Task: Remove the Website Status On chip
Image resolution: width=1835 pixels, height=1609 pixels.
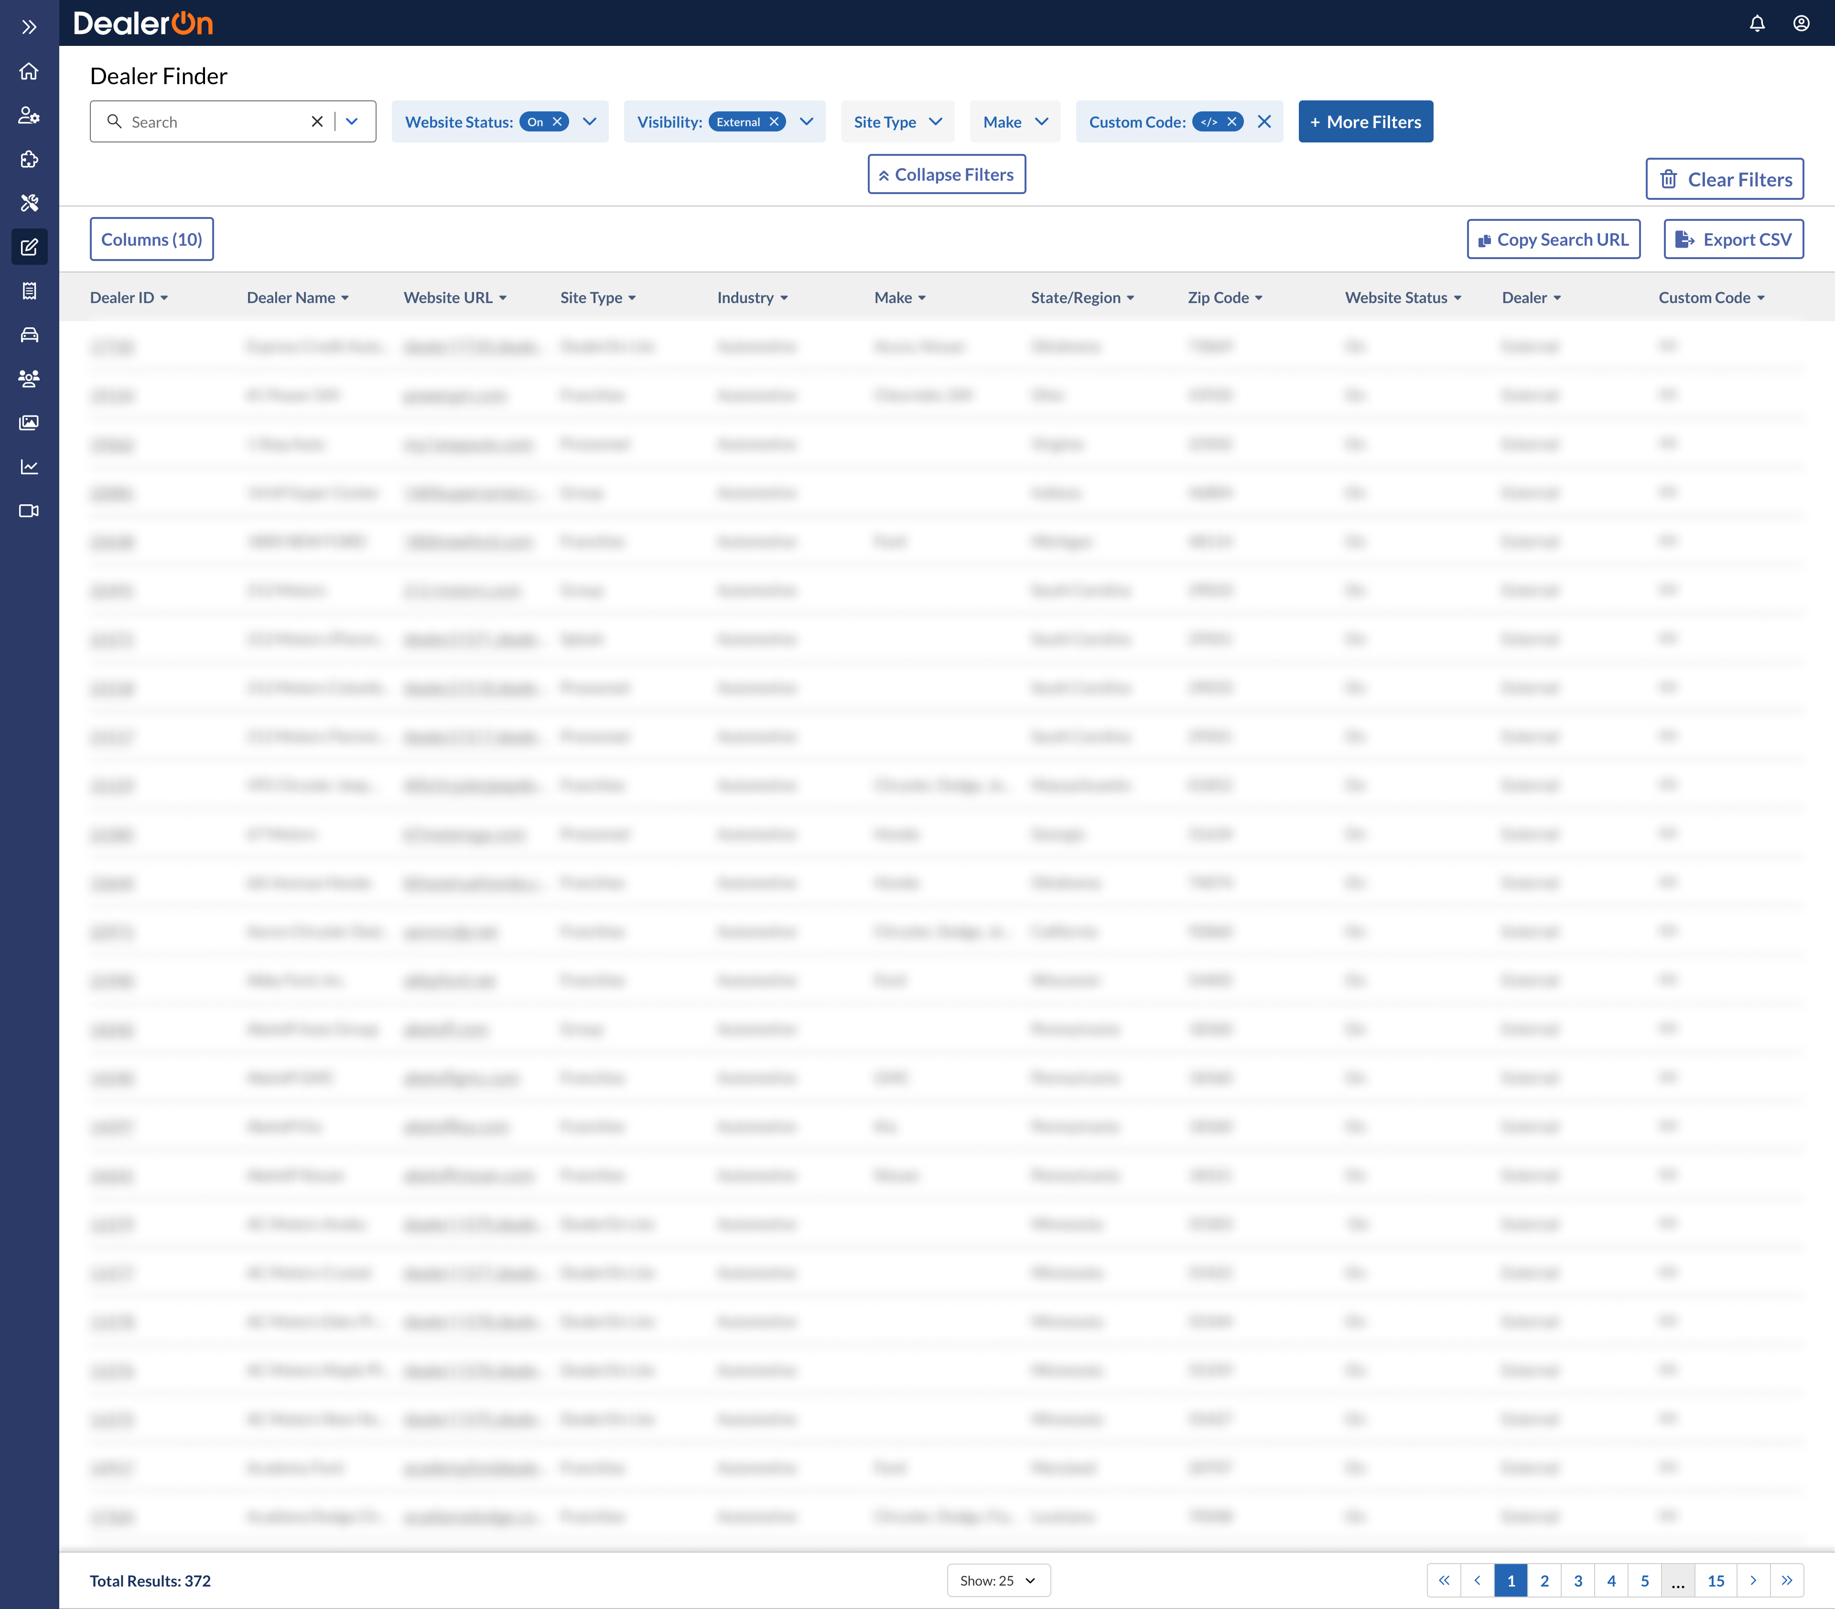Action: [558, 122]
